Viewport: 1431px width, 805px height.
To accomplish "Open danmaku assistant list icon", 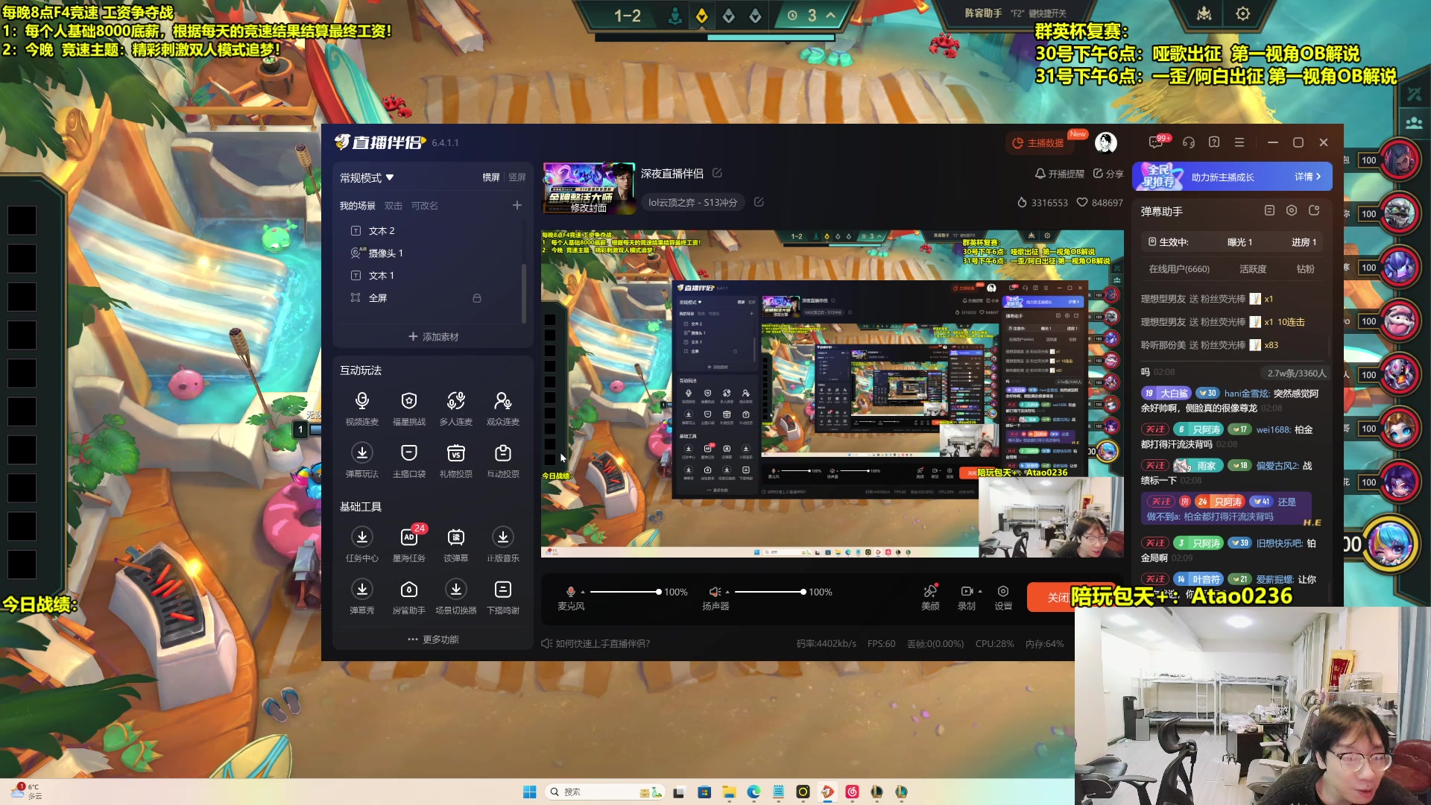I will tap(1269, 211).
